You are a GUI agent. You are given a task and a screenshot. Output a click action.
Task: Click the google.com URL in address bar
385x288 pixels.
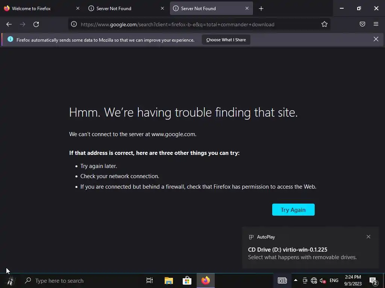177,24
